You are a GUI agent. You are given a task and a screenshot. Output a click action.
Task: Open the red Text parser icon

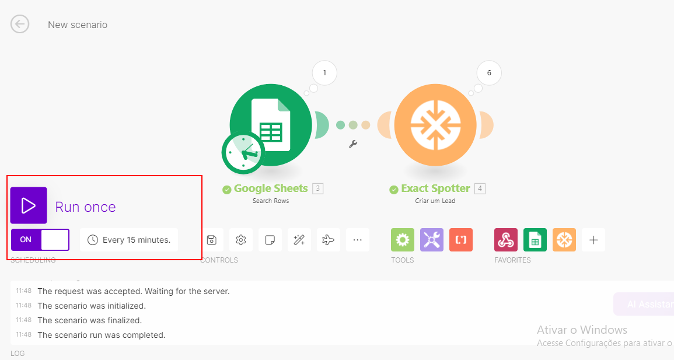click(x=461, y=240)
